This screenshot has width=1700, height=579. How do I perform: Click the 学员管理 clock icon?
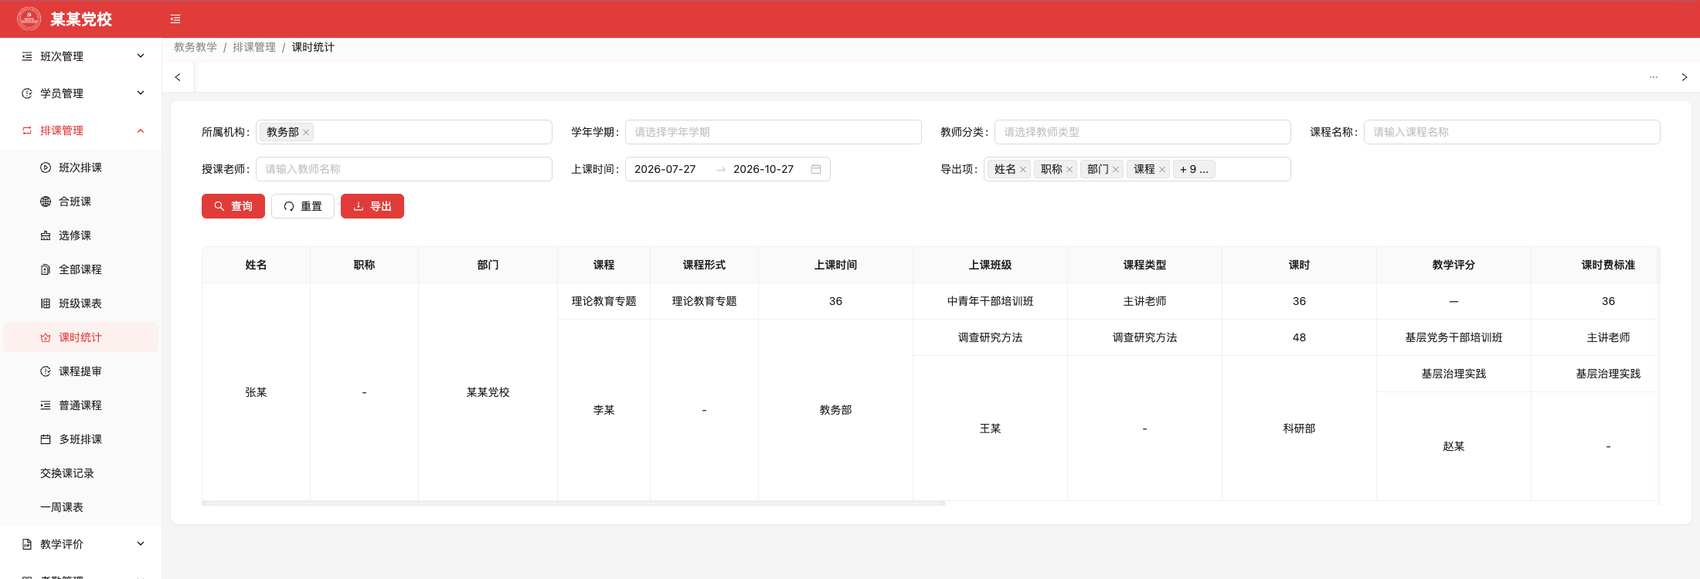[x=27, y=93]
